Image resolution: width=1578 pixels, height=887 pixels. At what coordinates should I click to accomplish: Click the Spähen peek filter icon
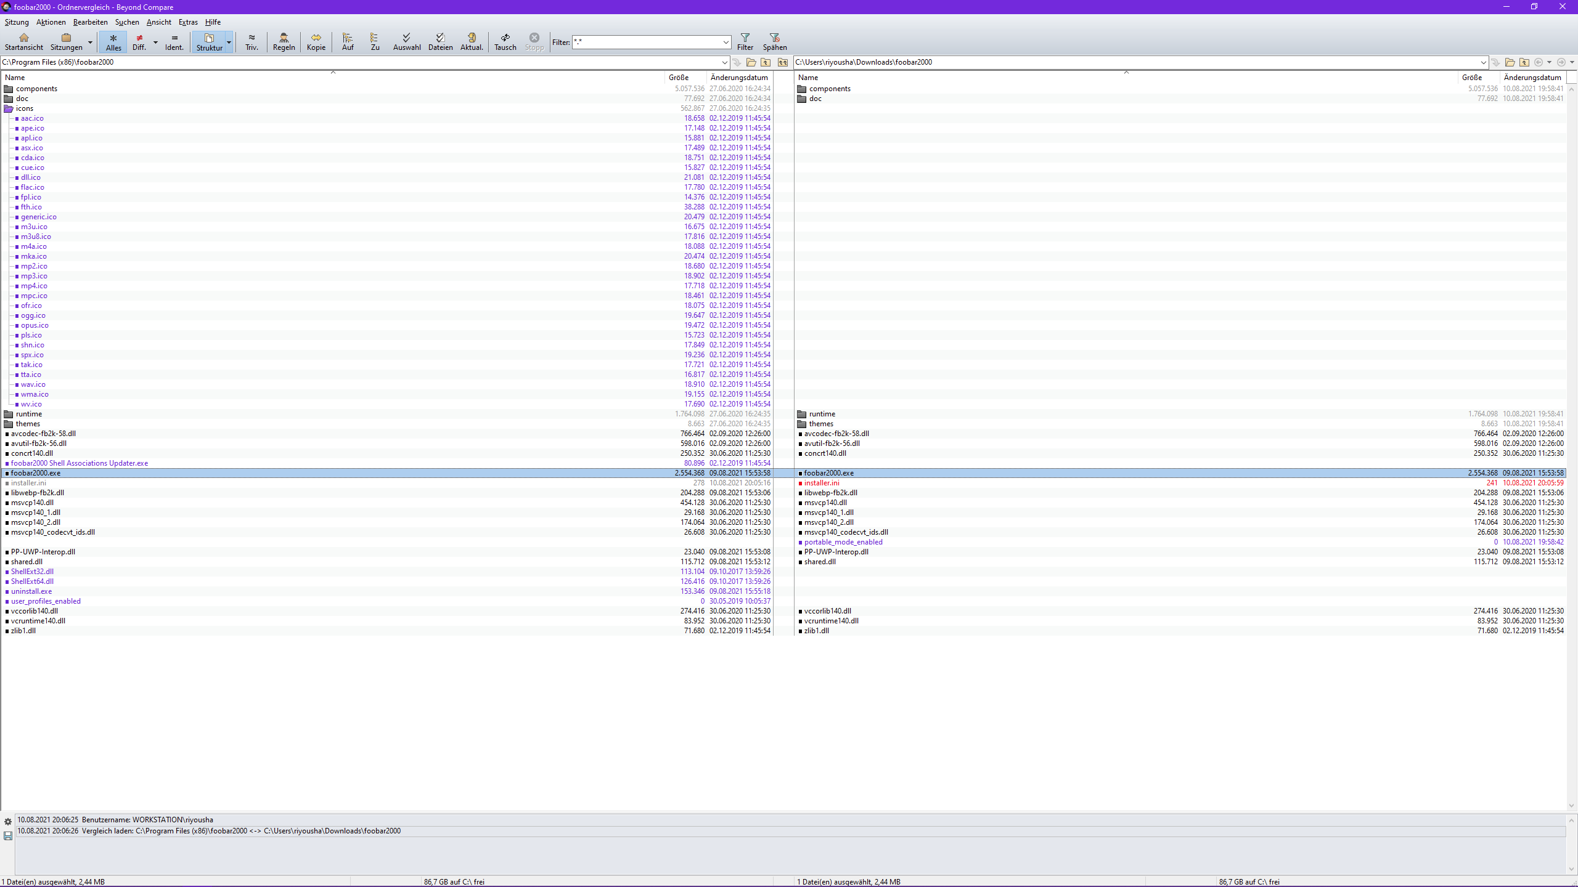[x=774, y=41]
